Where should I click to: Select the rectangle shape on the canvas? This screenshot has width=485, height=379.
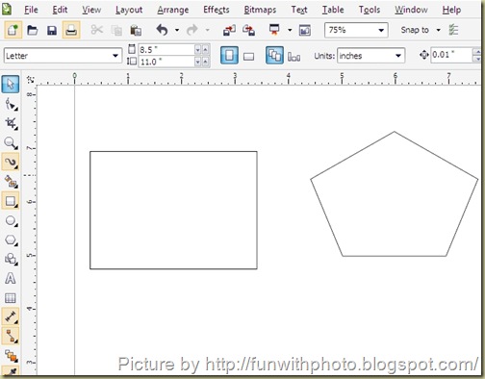click(x=173, y=210)
